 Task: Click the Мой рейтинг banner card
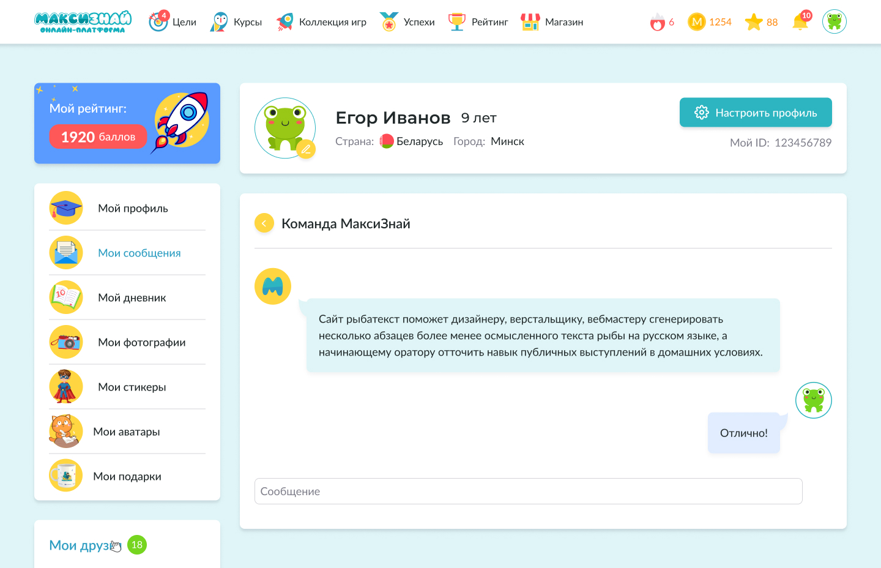click(127, 123)
